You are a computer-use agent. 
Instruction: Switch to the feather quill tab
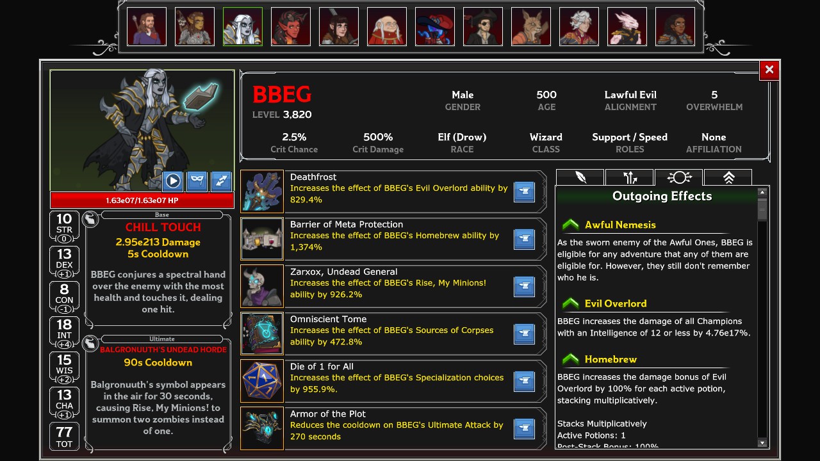click(x=580, y=177)
